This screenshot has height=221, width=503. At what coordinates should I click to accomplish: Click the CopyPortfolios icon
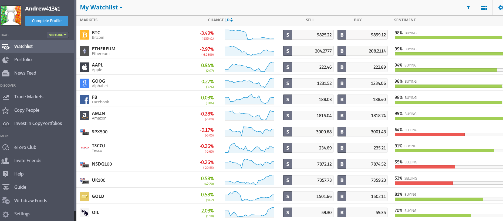point(6,124)
